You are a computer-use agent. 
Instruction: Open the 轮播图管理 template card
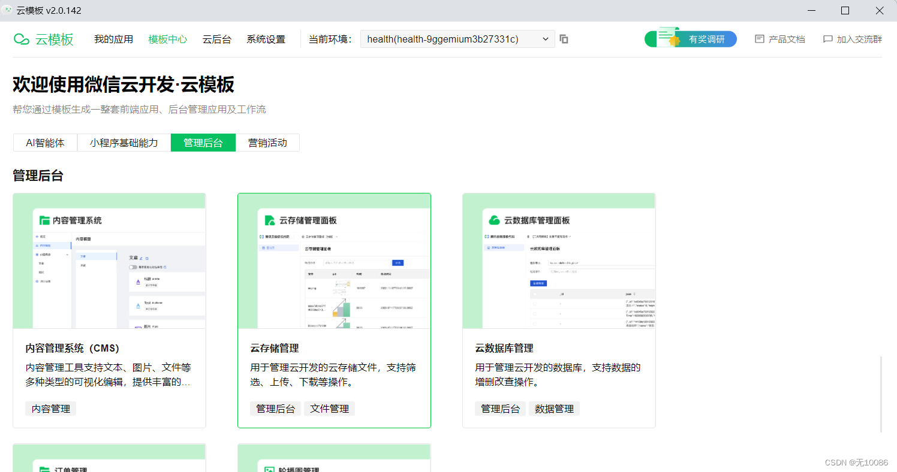334,458
